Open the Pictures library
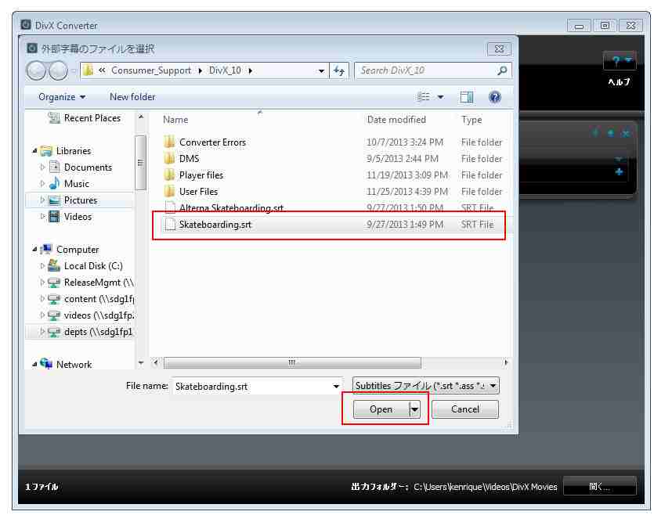Image resolution: width=654 pixels, height=515 pixels. tap(73, 200)
